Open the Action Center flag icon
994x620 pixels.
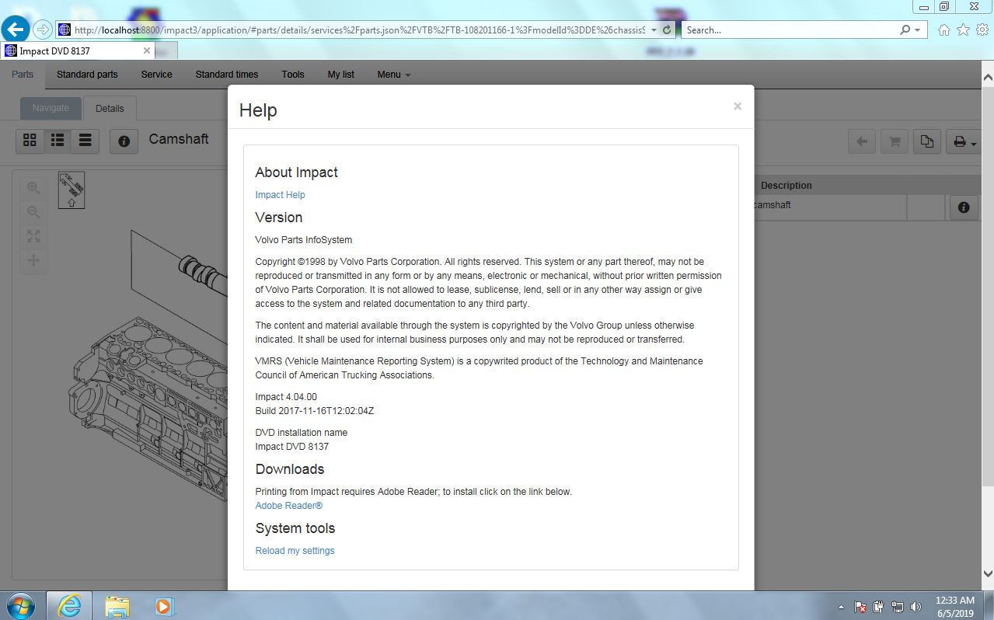point(861,607)
